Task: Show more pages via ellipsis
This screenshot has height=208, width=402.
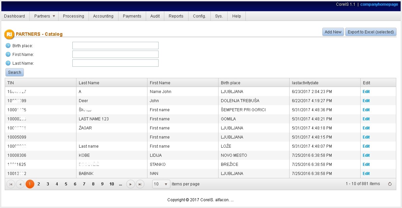Action: tap(121, 184)
